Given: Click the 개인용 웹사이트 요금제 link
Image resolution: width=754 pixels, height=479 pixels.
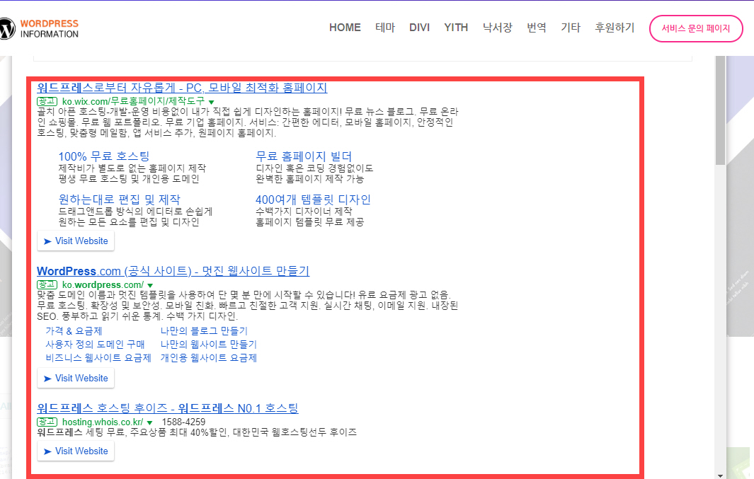Looking at the screenshot, I should point(209,358).
